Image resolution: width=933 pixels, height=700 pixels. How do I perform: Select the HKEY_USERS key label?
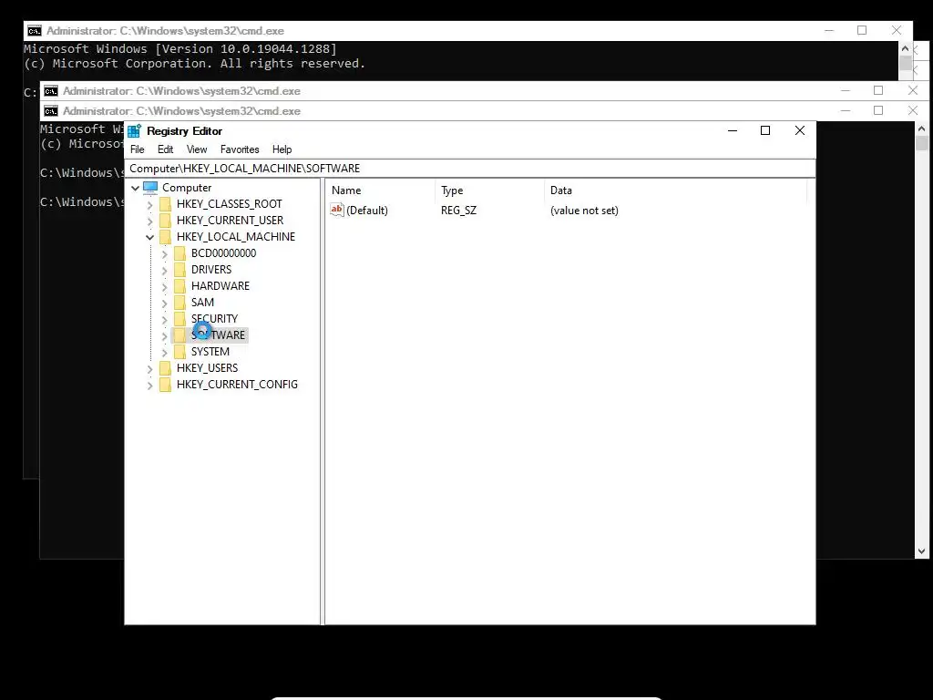point(207,368)
